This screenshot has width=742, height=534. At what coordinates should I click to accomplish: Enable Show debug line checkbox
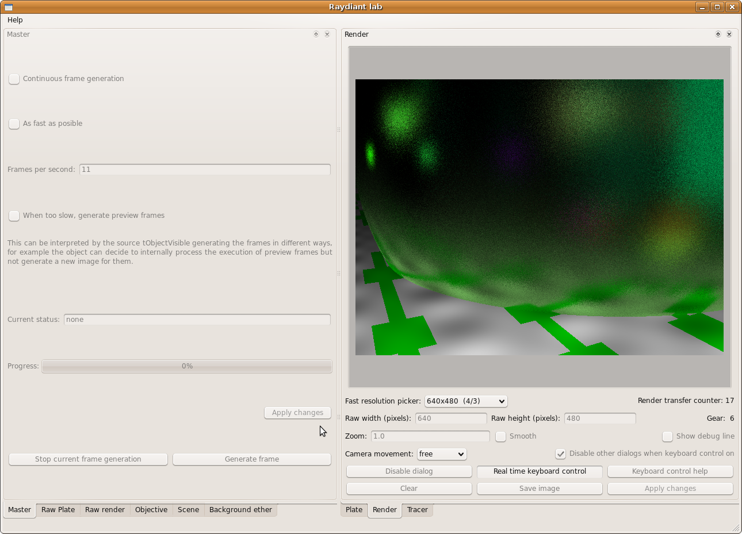667,437
